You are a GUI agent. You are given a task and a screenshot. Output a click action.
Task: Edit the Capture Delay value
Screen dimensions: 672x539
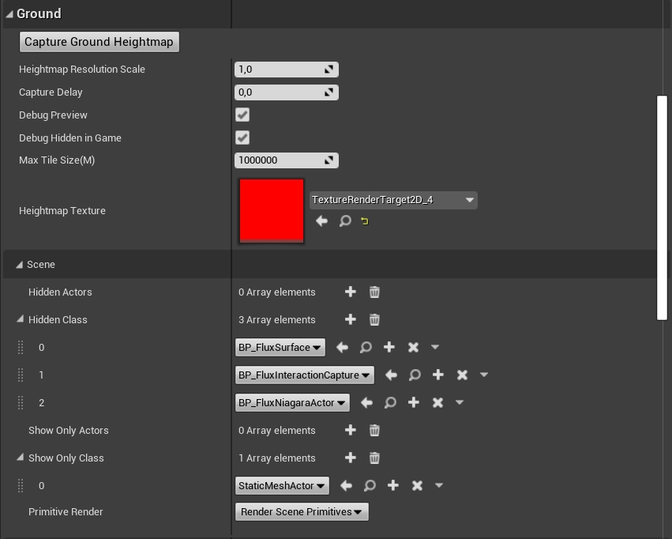pyautogui.click(x=287, y=92)
